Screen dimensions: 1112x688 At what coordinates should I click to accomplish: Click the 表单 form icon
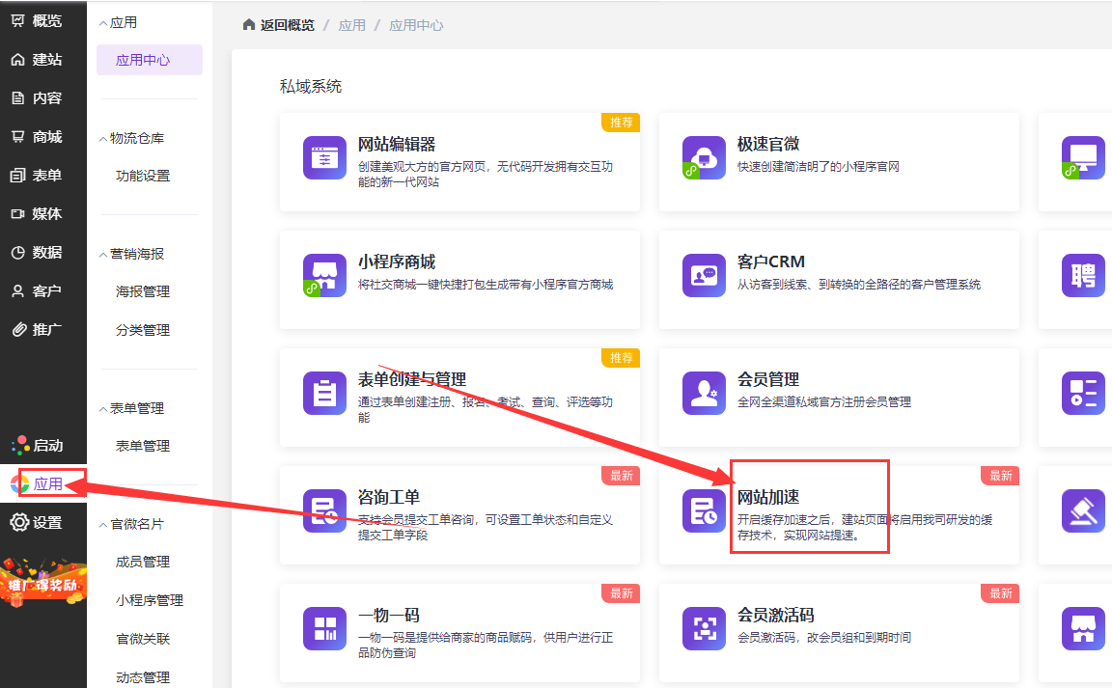(17, 176)
